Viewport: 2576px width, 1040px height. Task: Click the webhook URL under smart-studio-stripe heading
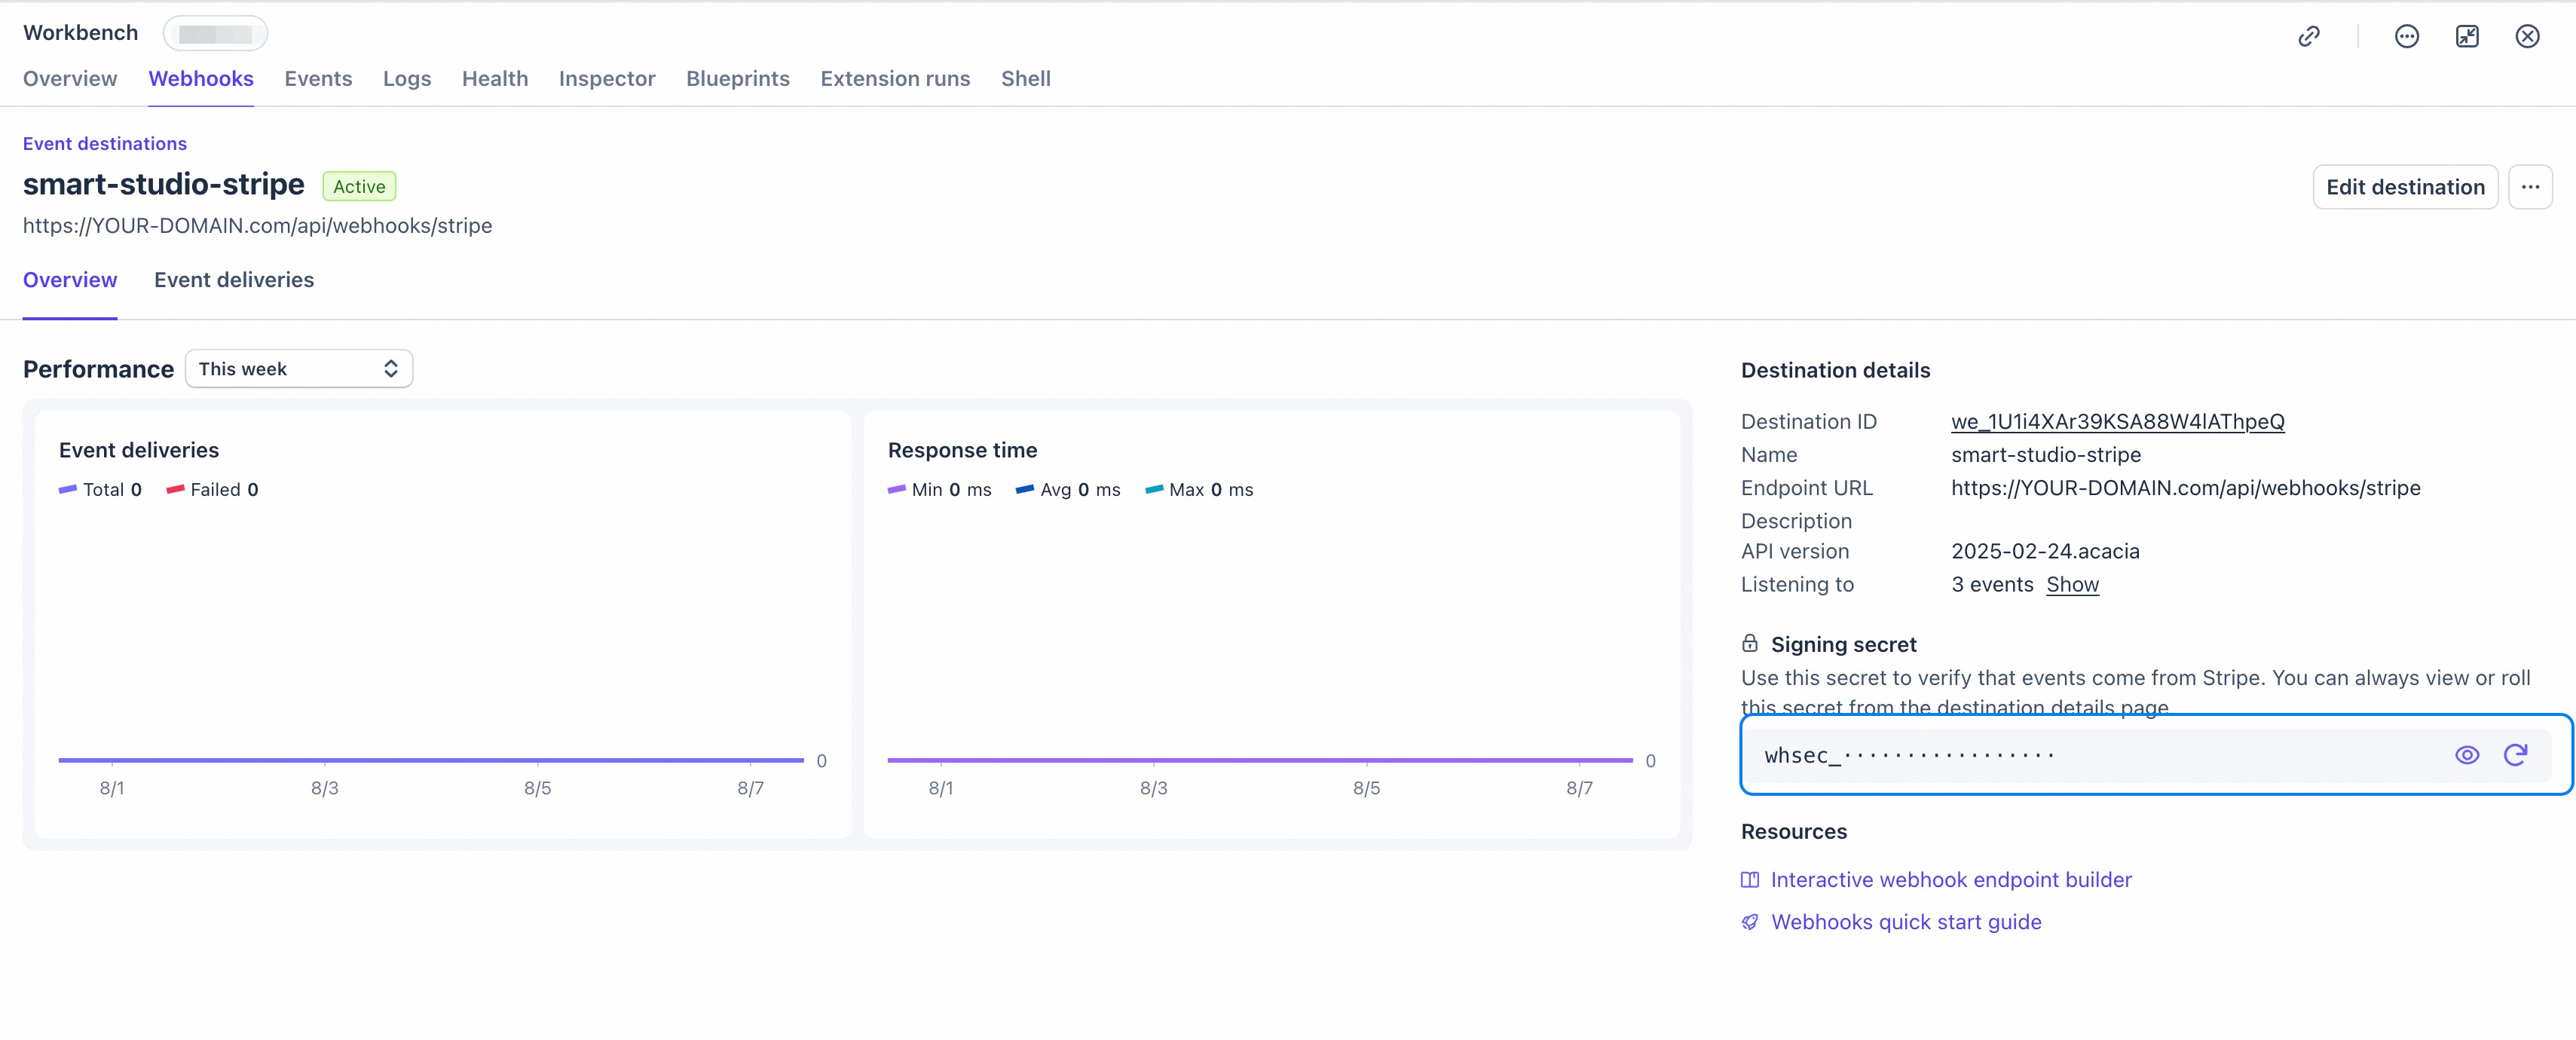click(x=257, y=226)
